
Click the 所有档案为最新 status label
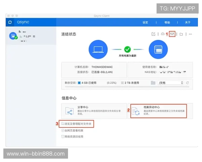pos(127,56)
